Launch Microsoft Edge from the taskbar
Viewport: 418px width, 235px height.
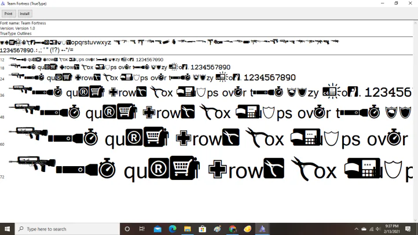tap(173, 229)
